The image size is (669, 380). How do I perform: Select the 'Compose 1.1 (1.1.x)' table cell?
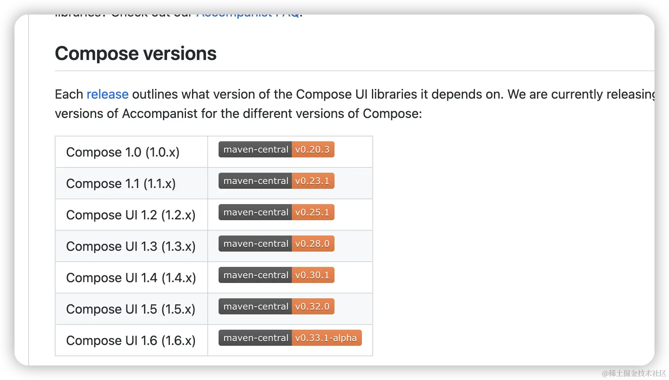(x=121, y=184)
